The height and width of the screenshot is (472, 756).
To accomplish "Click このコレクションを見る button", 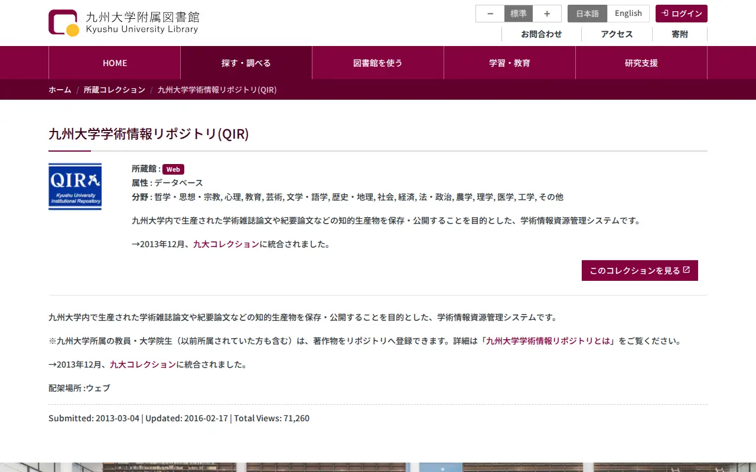I will (640, 270).
